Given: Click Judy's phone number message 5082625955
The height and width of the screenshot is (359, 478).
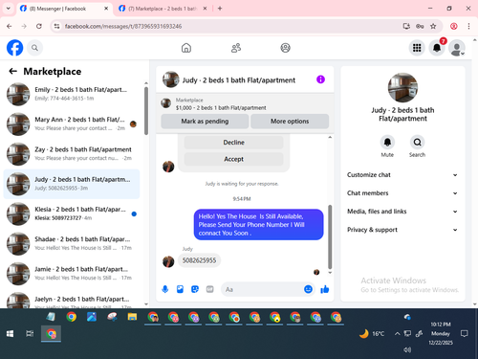Looking at the screenshot, I should pyautogui.click(x=199, y=260).
